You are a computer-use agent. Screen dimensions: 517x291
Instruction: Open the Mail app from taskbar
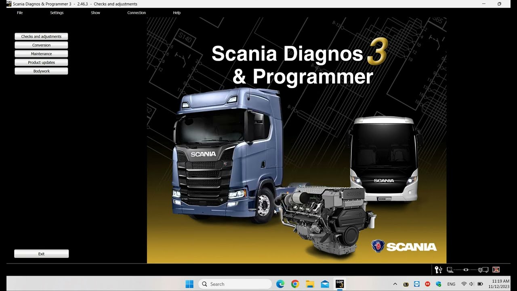tap(325, 284)
